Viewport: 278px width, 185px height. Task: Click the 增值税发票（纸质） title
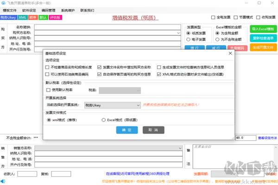click(135, 18)
